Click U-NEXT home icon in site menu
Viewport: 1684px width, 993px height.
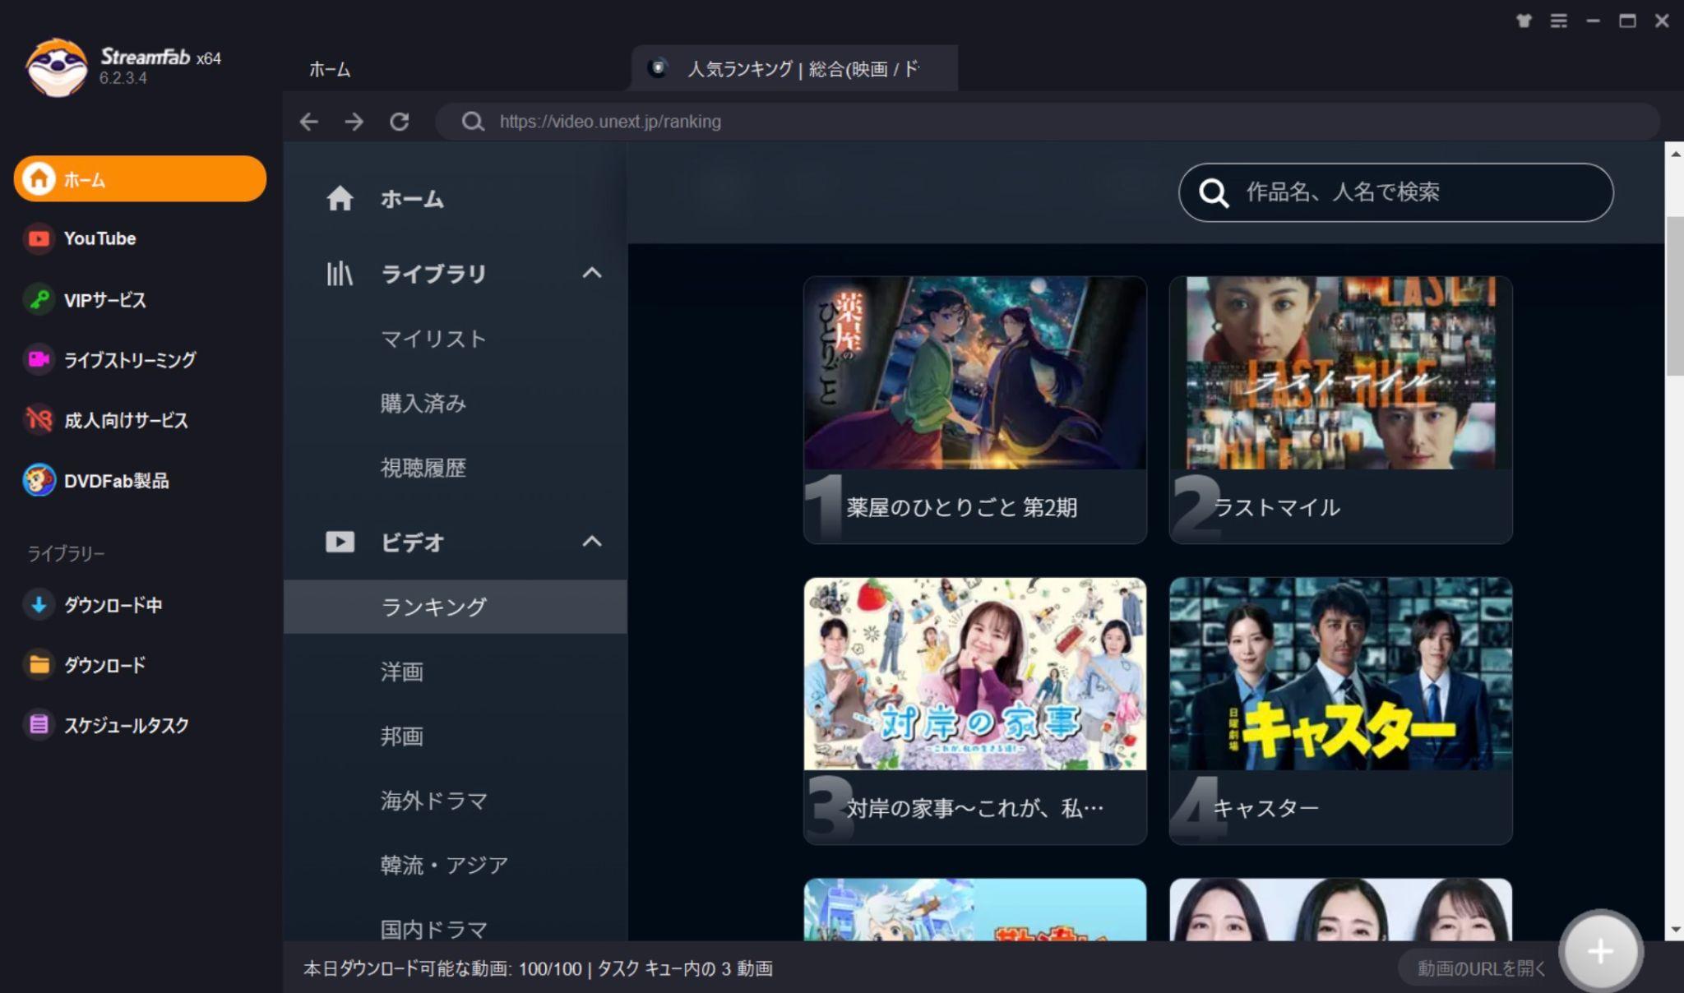pyautogui.click(x=340, y=198)
